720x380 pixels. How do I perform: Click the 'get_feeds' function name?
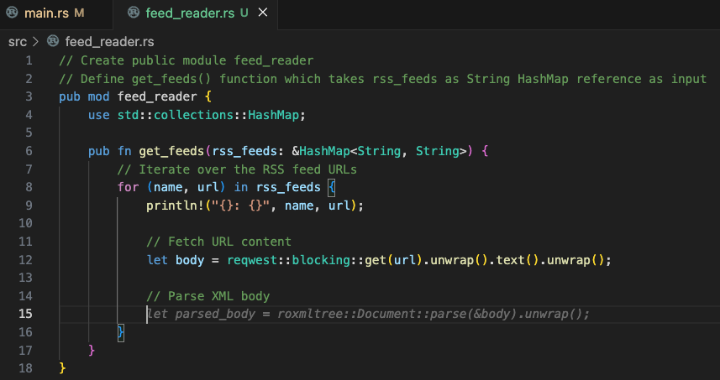(x=171, y=151)
